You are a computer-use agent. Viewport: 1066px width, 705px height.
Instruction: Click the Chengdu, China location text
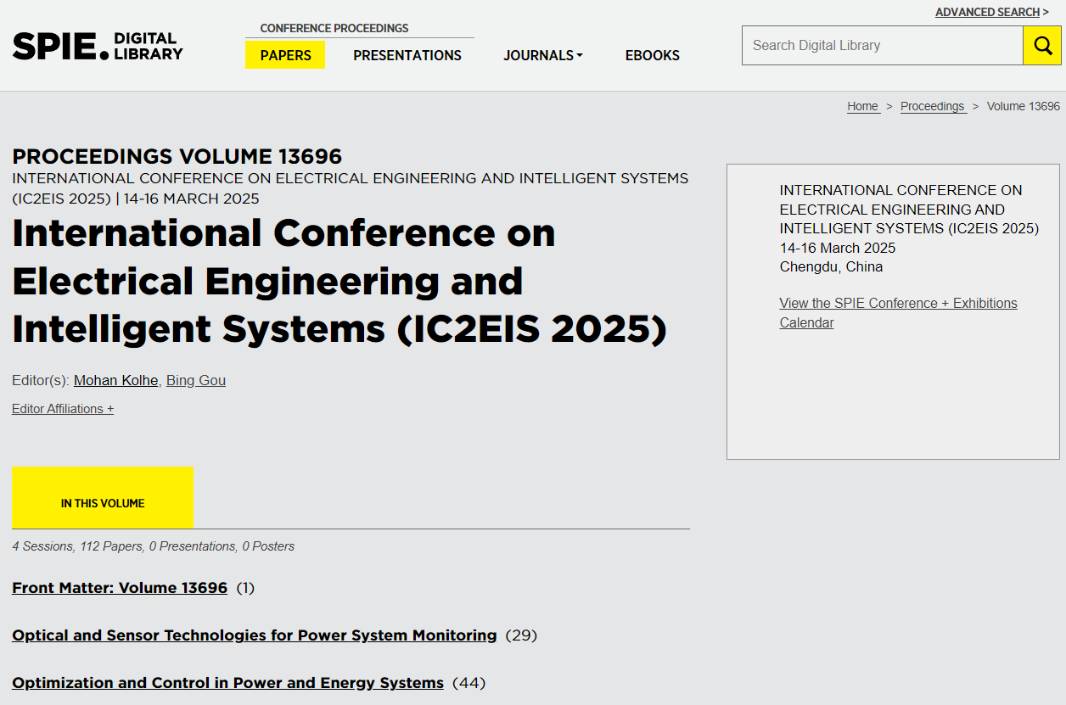(831, 266)
